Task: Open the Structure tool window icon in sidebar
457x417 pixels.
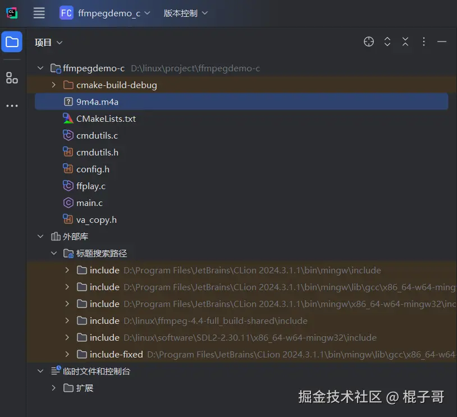Action: tap(12, 78)
